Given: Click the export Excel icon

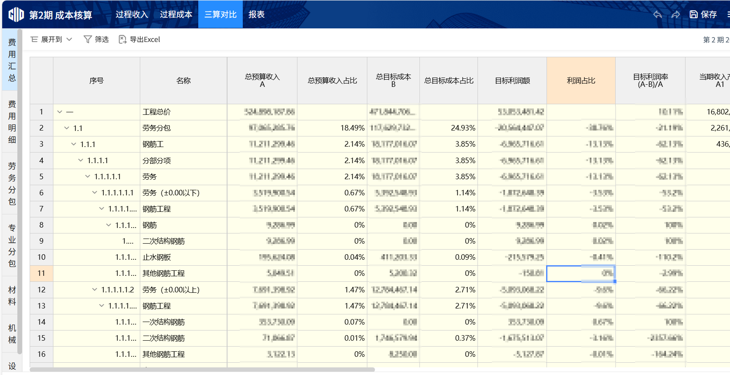Looking at the screenshot, I should 122,39.
